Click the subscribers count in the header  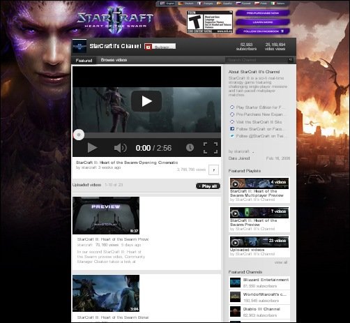pos(246,47)
